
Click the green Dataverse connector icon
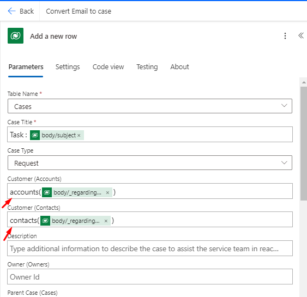(x=15, y=35)
